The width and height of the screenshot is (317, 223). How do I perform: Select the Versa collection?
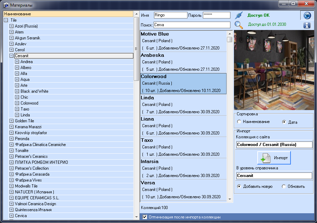point(183,190)
